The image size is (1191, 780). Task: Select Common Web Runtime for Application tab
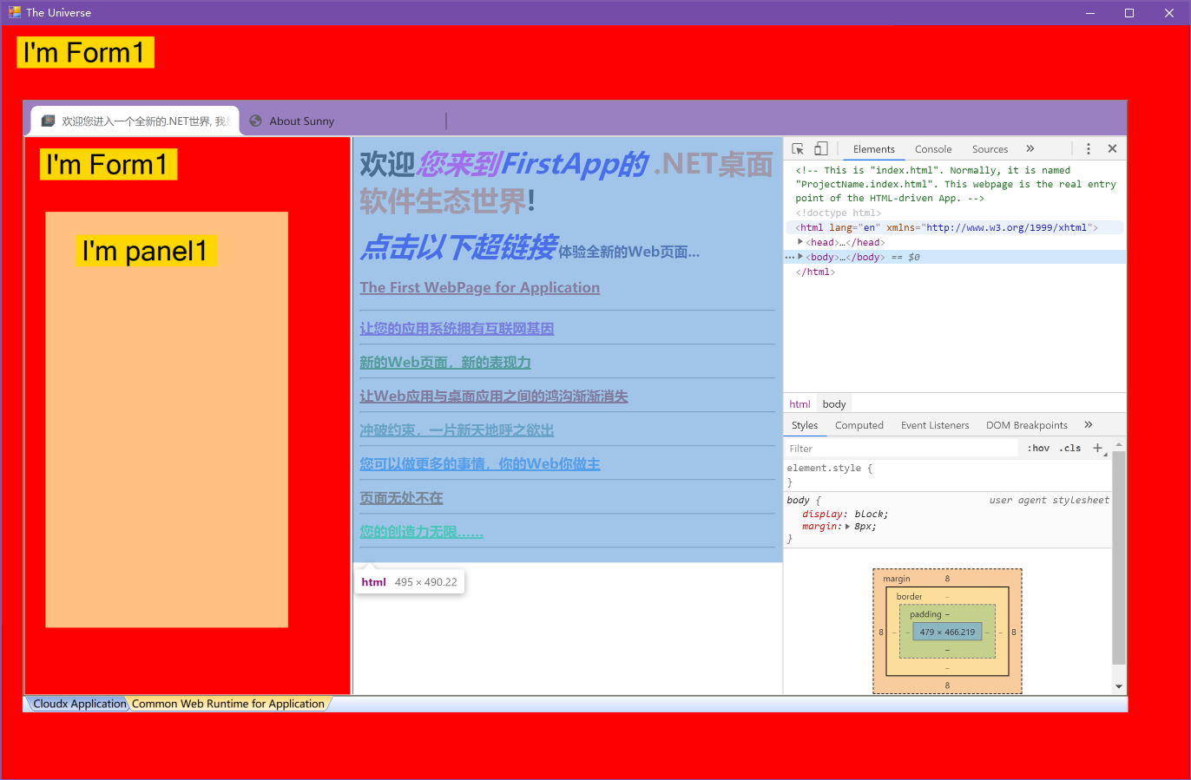228,704
